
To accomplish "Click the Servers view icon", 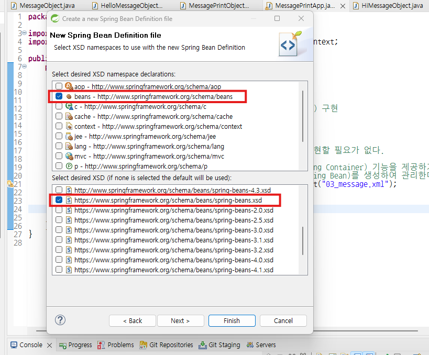I will [250, 345].
